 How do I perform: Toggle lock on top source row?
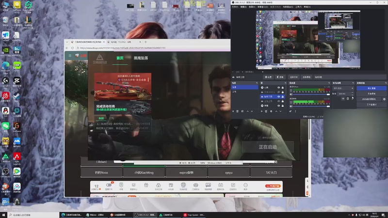(283, 88)
